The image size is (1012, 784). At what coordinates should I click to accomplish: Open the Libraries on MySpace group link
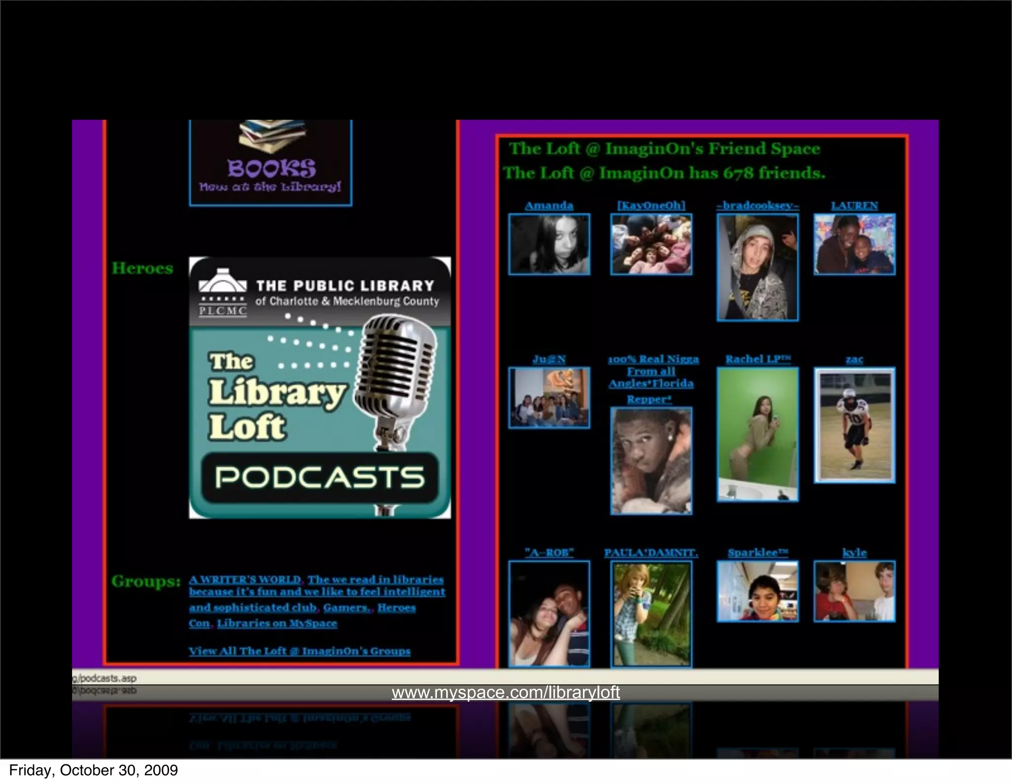[x=277, y=623]
